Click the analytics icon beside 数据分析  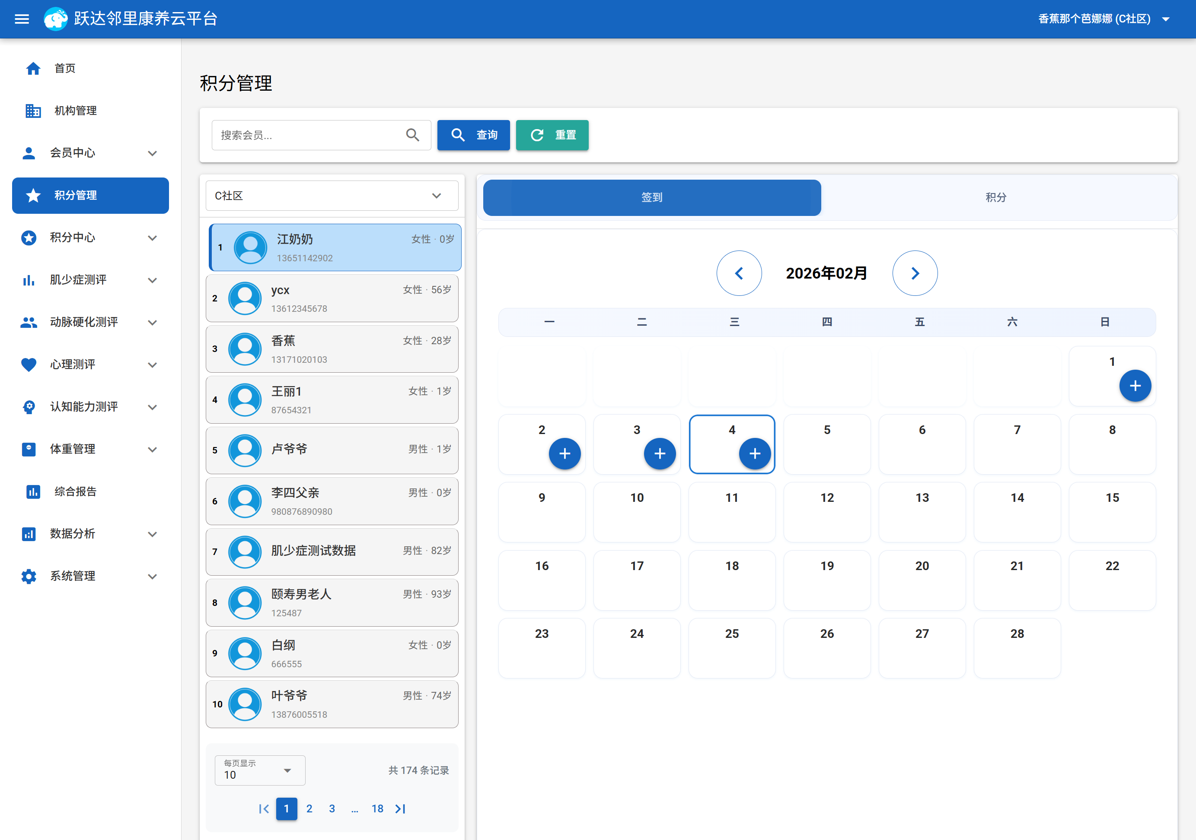[29, 534]
